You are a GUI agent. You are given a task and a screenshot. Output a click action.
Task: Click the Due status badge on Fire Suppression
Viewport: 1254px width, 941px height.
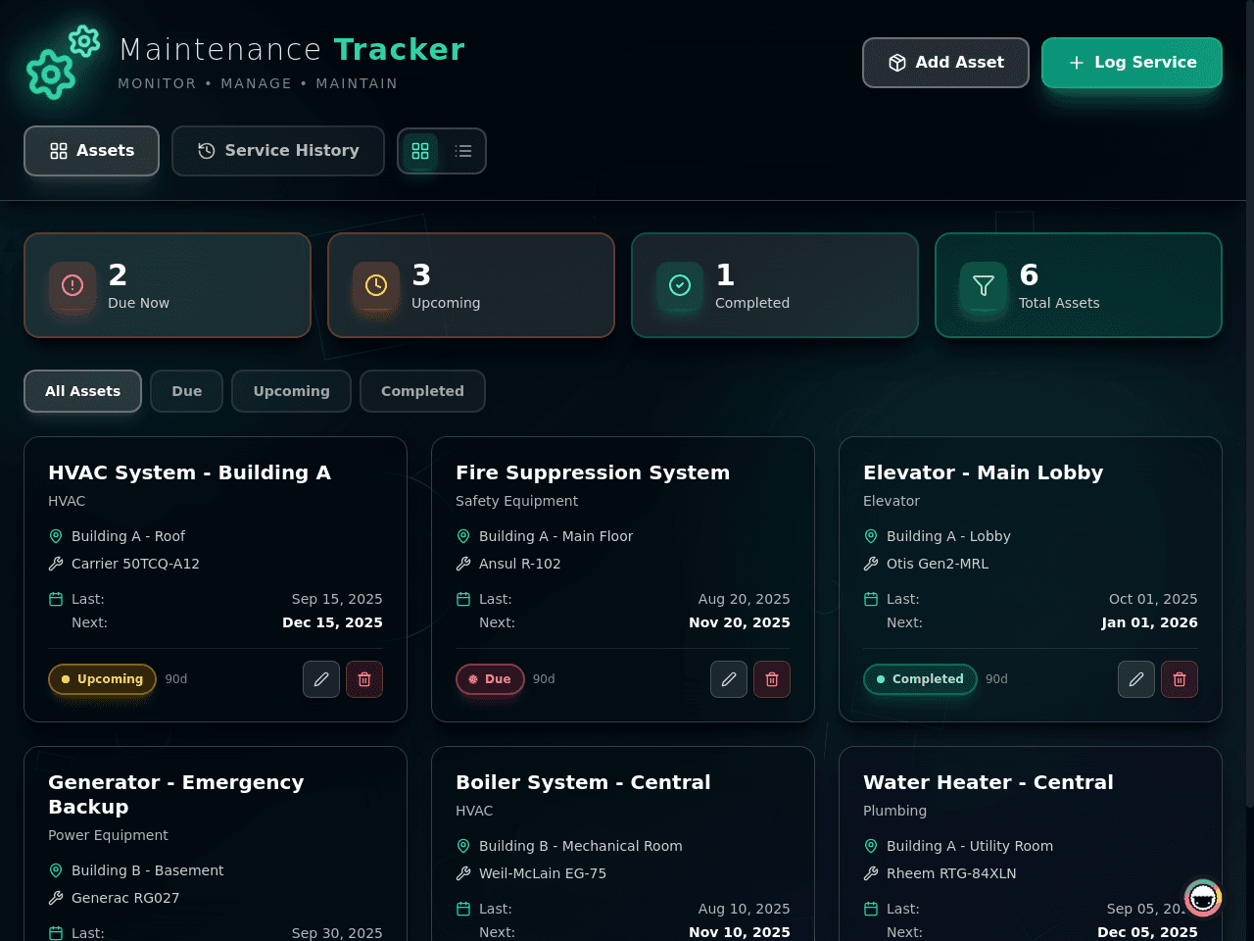490,679
